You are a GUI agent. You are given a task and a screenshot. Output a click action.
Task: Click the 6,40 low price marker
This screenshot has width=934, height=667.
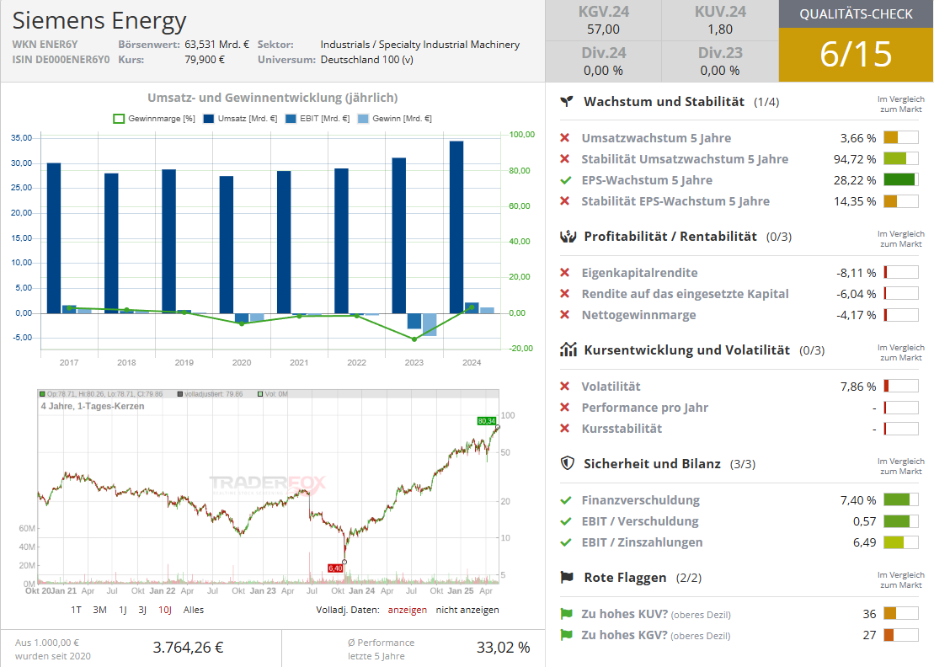click(x=335, y=568)
